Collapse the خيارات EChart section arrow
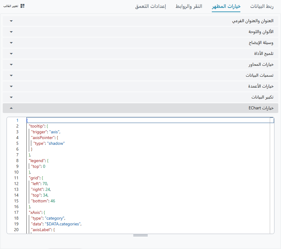 (11, 108)
